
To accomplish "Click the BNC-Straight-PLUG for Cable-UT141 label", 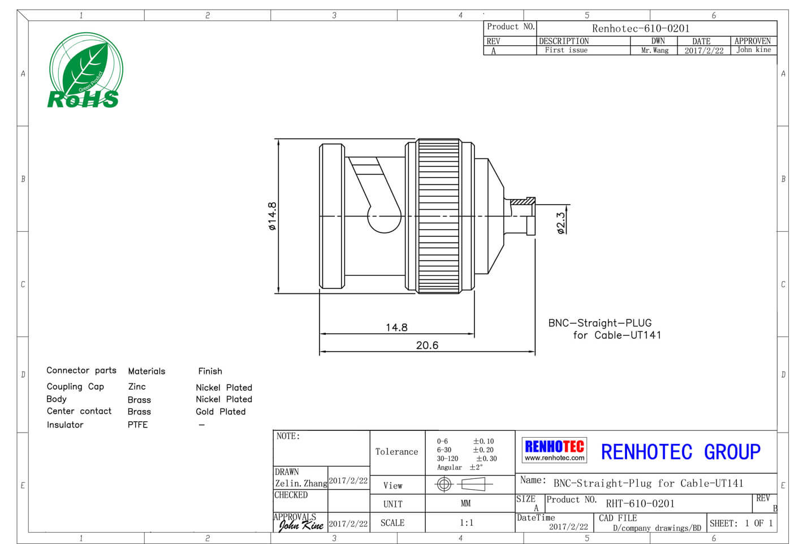I will click(x=604, y=329).
